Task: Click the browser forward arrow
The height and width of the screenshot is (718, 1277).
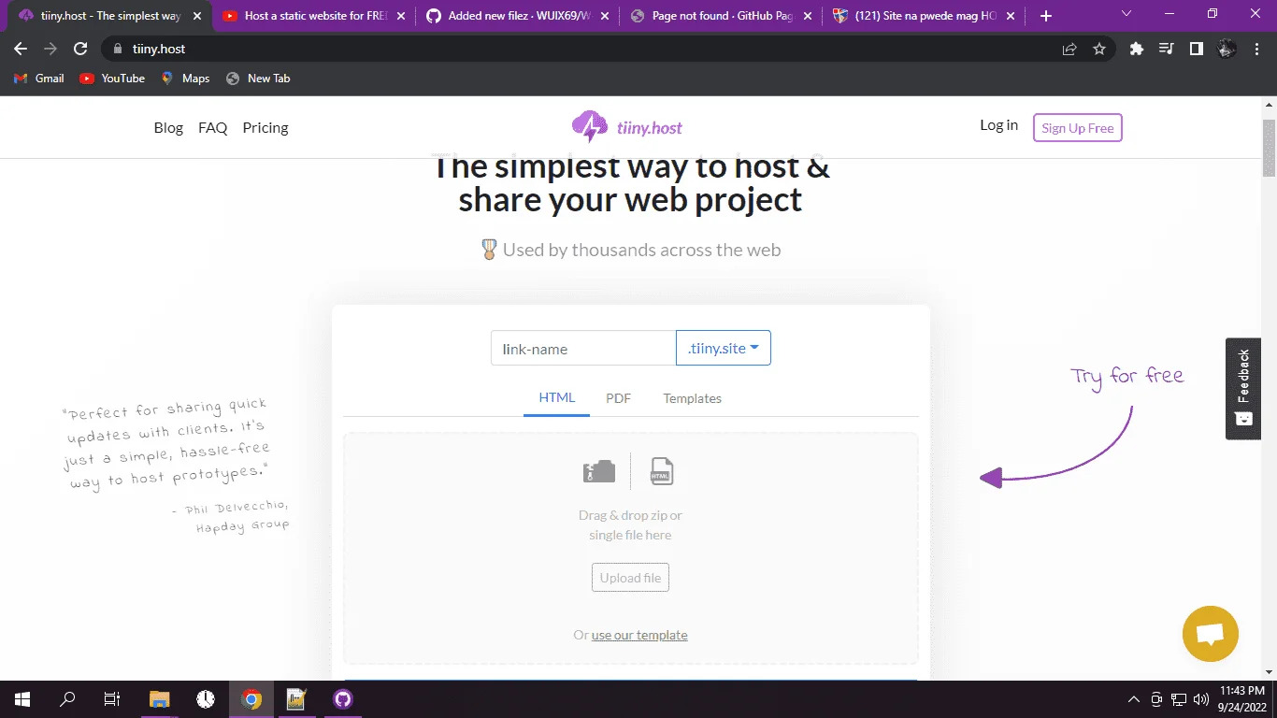Action: tap(50, 49)
